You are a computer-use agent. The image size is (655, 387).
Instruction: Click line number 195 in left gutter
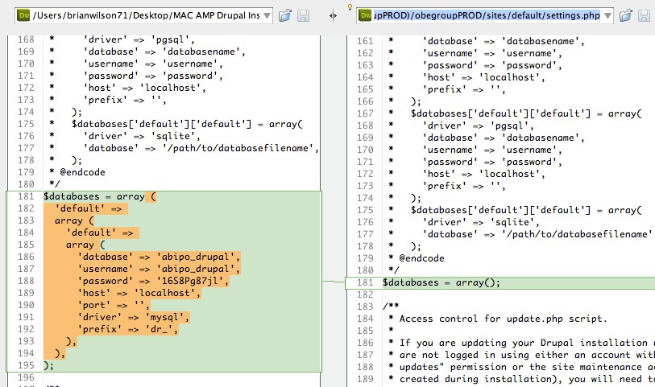click(x=26, y=365)
